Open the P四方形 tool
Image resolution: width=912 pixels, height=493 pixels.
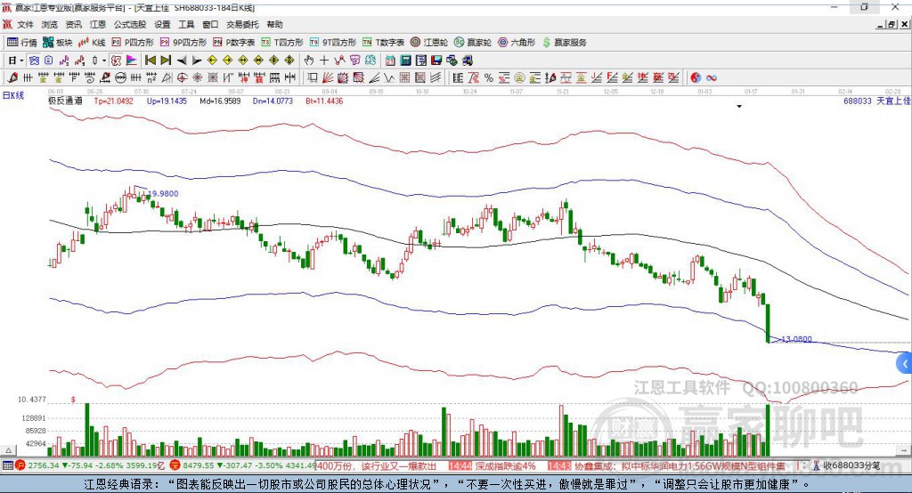click(x=133, y=43)
